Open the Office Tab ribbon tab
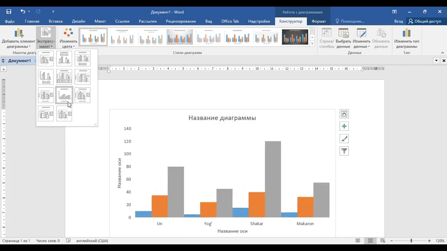This screenshot has width=447, height=251. 230,21
